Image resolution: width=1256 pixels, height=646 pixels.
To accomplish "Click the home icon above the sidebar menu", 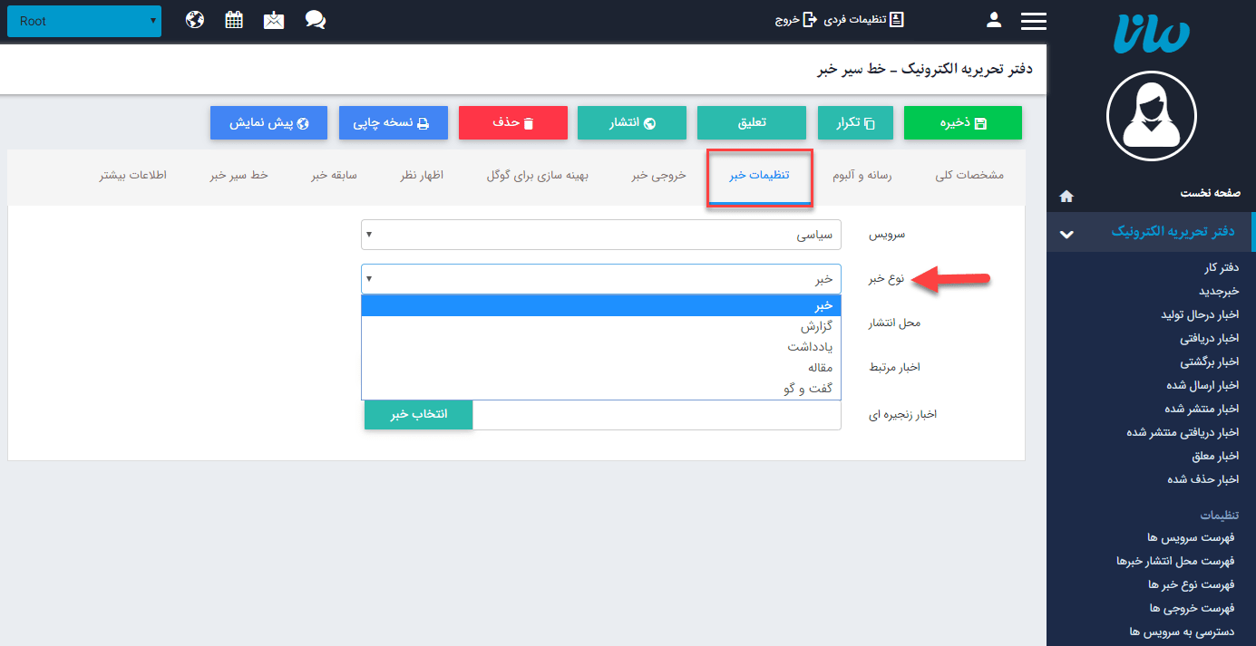I will 1066,195.
